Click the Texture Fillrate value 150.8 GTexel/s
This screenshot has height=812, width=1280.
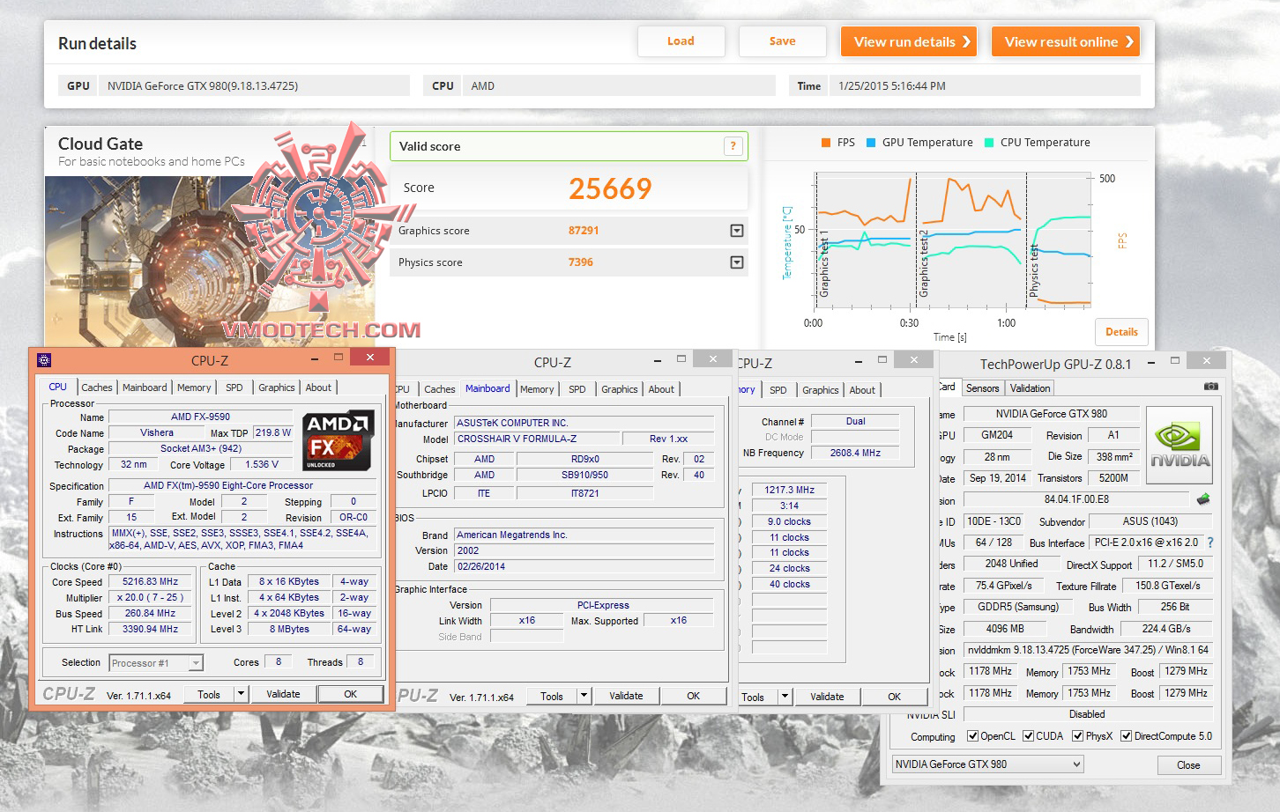(1168, 586)
